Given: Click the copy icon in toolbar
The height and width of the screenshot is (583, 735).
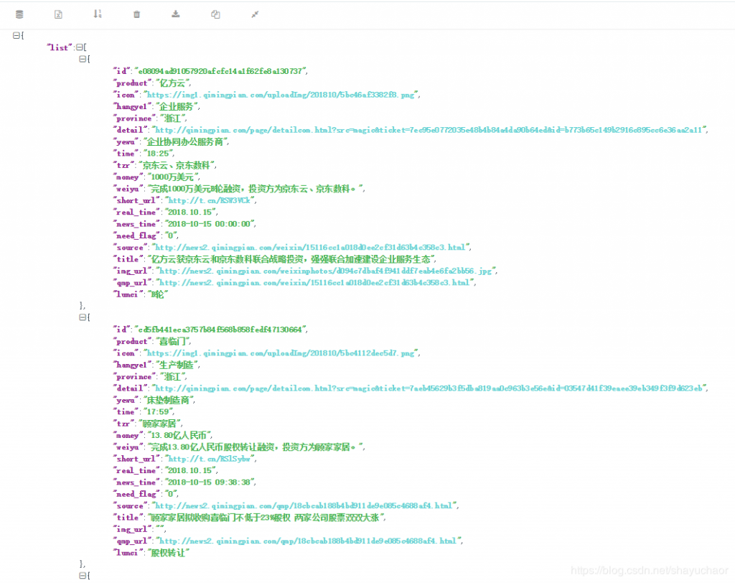Looking at the screenshot, I should (215, 14).
